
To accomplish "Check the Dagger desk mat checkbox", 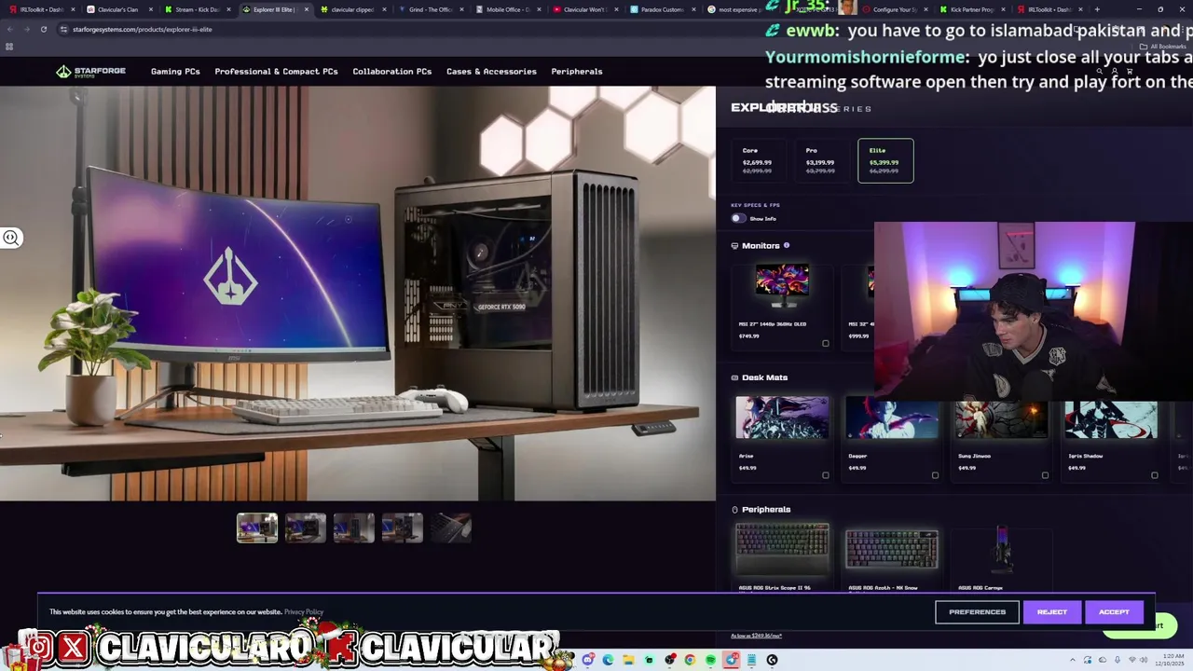I will tap(935, 475).
